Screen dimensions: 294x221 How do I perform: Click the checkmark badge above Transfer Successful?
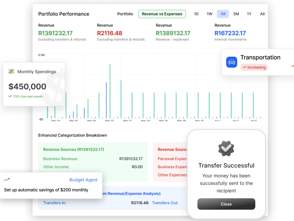226,148
